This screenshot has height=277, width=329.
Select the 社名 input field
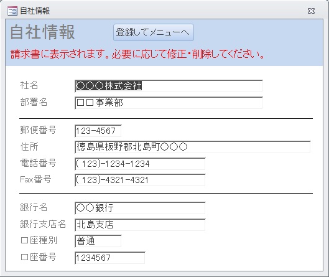pyautogui.click(x=169, y=86)
